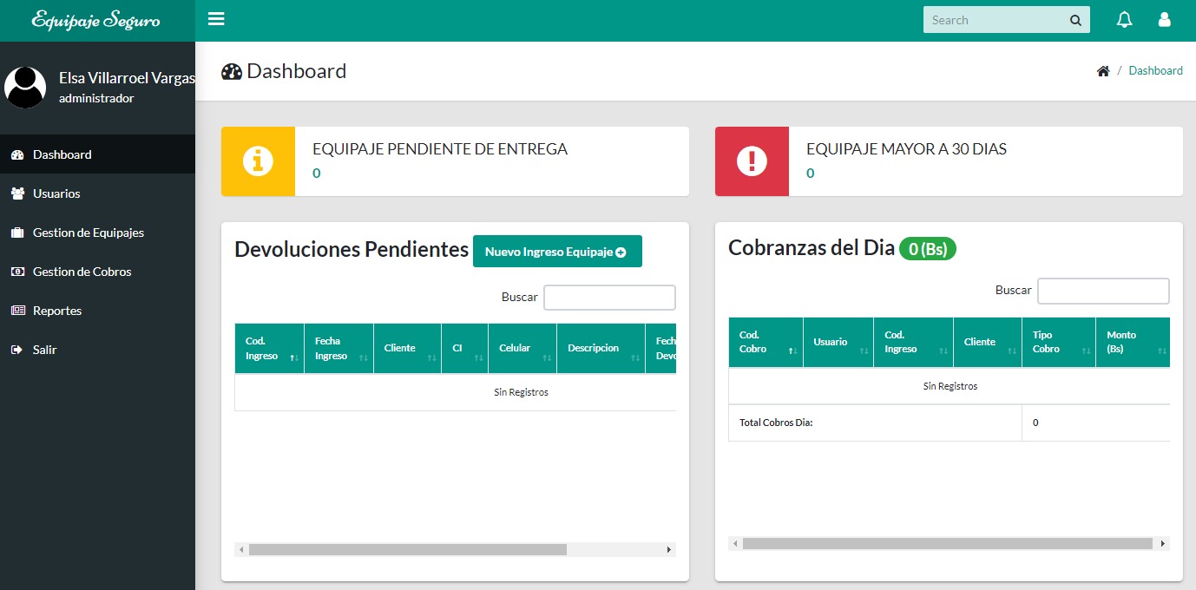
Task: Click the search magnifier icon
Action: 1075,20
